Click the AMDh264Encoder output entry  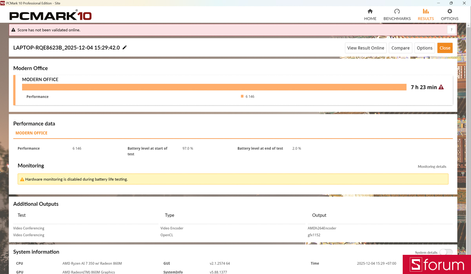322,228
